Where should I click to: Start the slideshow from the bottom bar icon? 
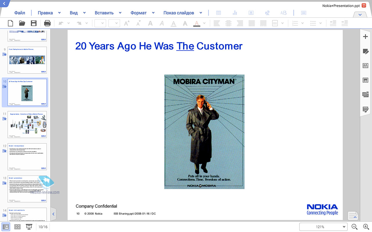click(x=29, y=227)
